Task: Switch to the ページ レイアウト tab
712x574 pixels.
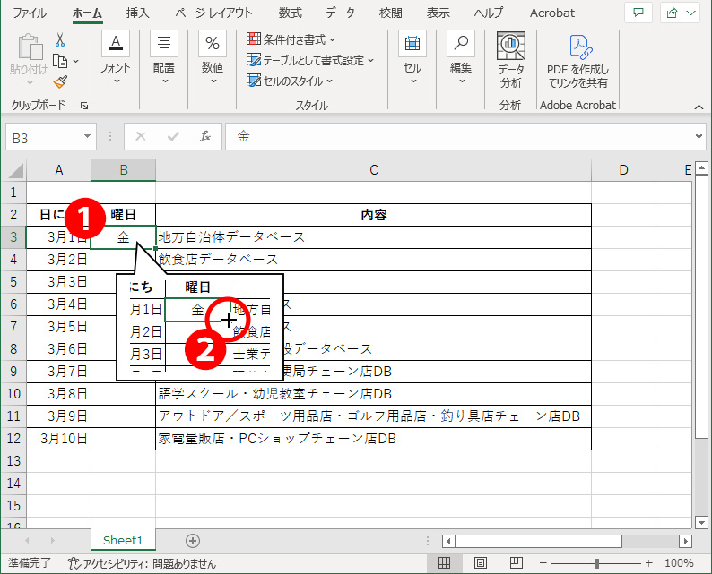Action: 214,13
